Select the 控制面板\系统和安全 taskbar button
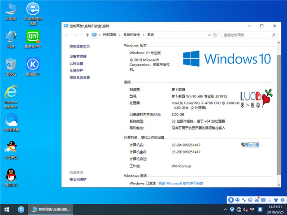This screenshot has width=287, height=215. (51, 210)
